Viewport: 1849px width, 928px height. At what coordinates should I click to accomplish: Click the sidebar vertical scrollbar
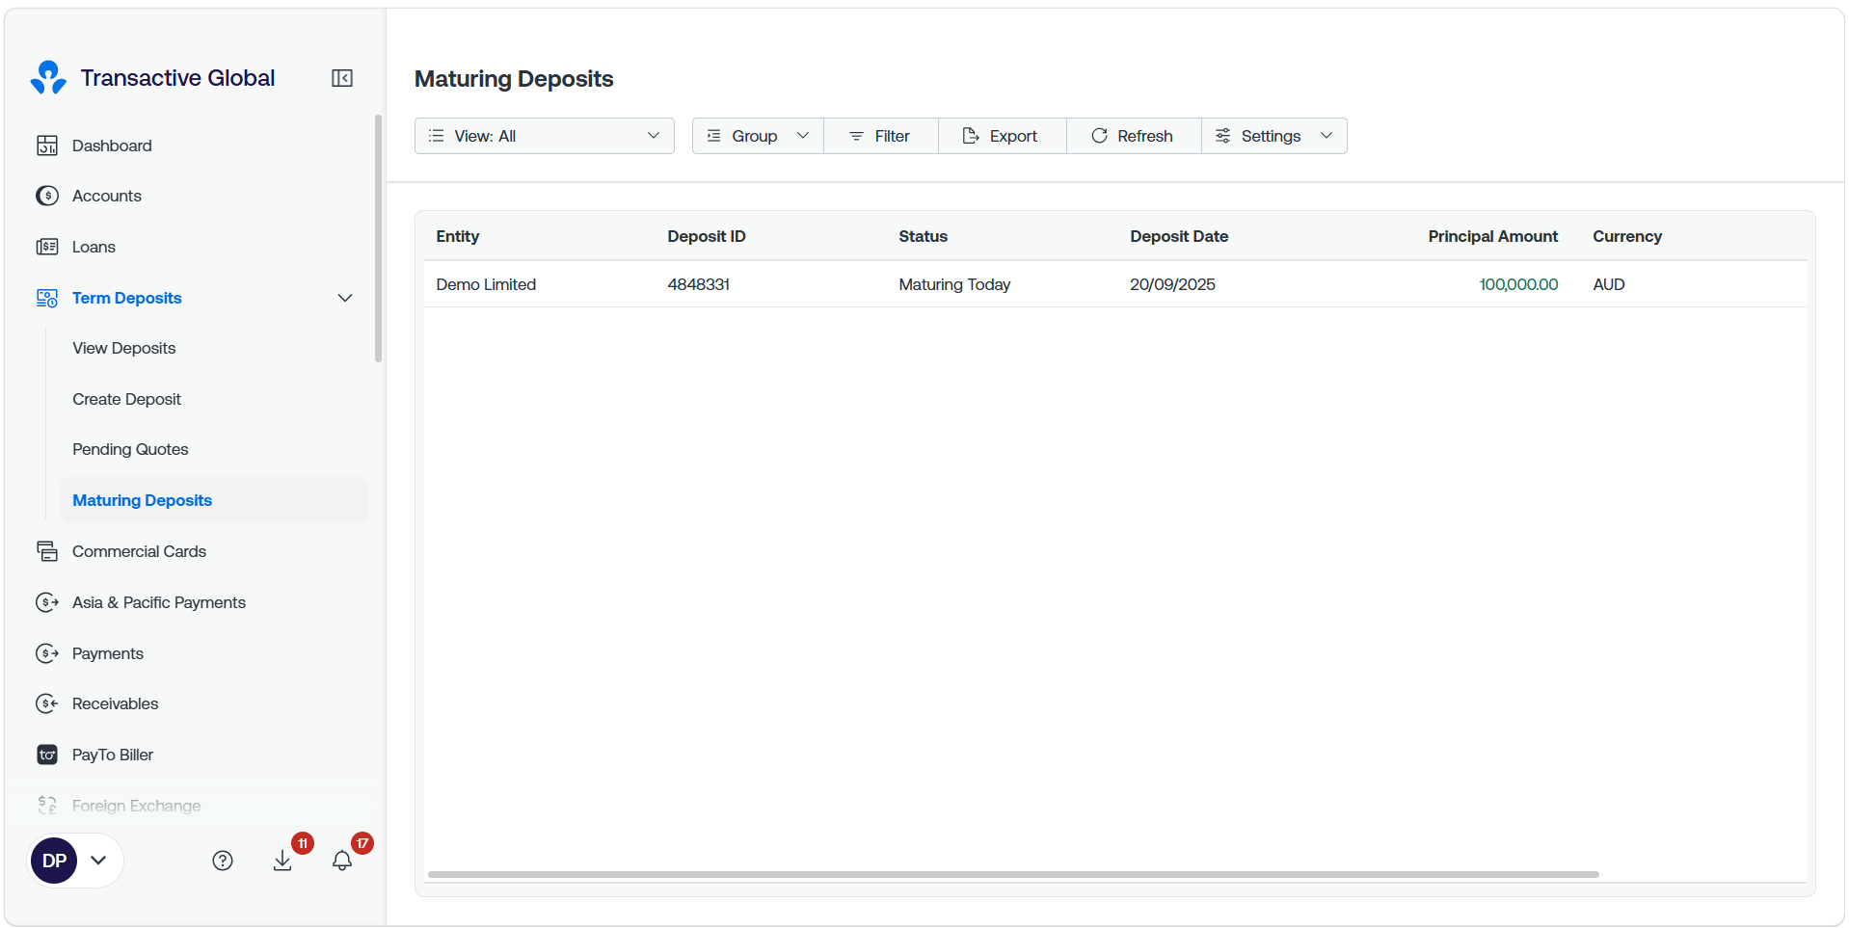[x=379, y=238]
